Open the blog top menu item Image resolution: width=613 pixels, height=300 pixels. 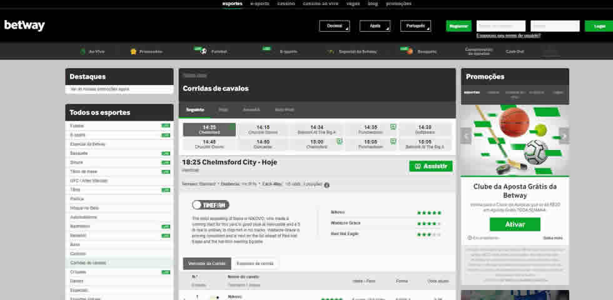pyautogui.click(x=373, y=4)
